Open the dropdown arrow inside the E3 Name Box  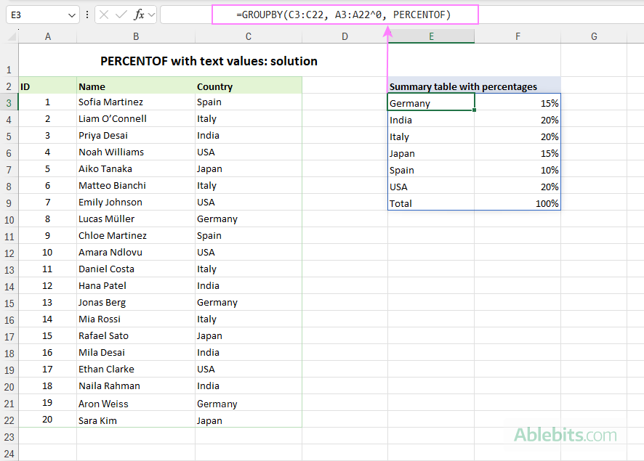71,14
